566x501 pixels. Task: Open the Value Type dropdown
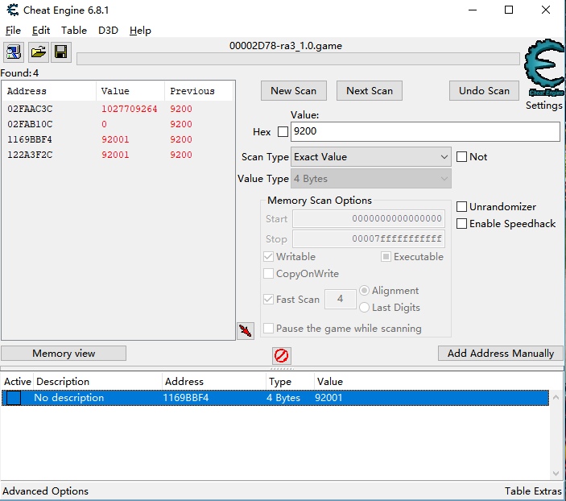[370, 179]
